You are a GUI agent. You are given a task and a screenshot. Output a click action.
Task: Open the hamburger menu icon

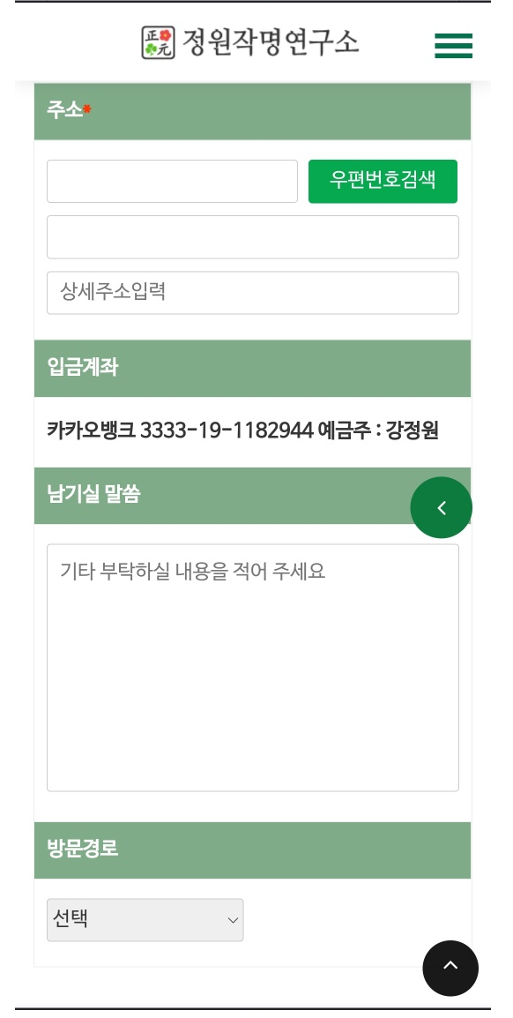click(453, 46)
